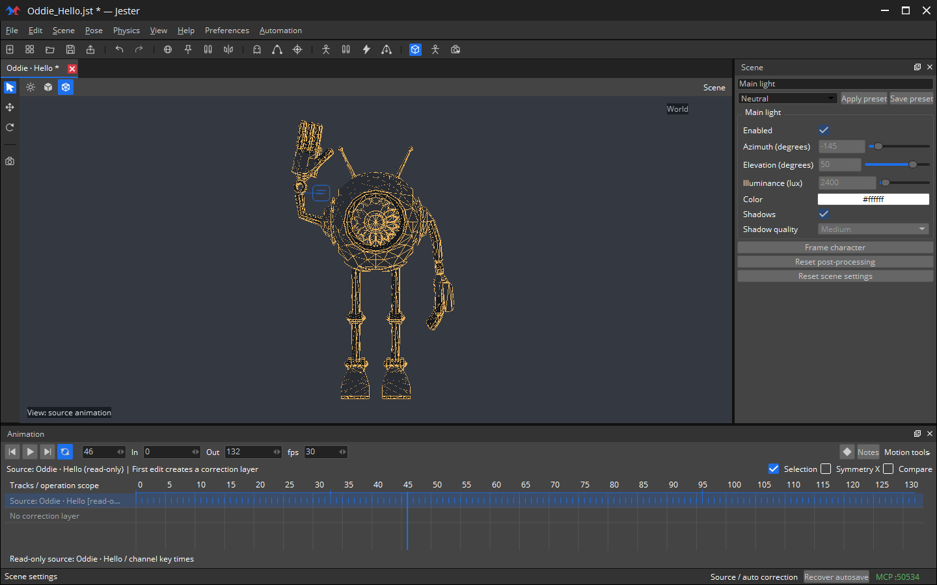Undo the last action
937x585 pixels.
click(119, 49)
